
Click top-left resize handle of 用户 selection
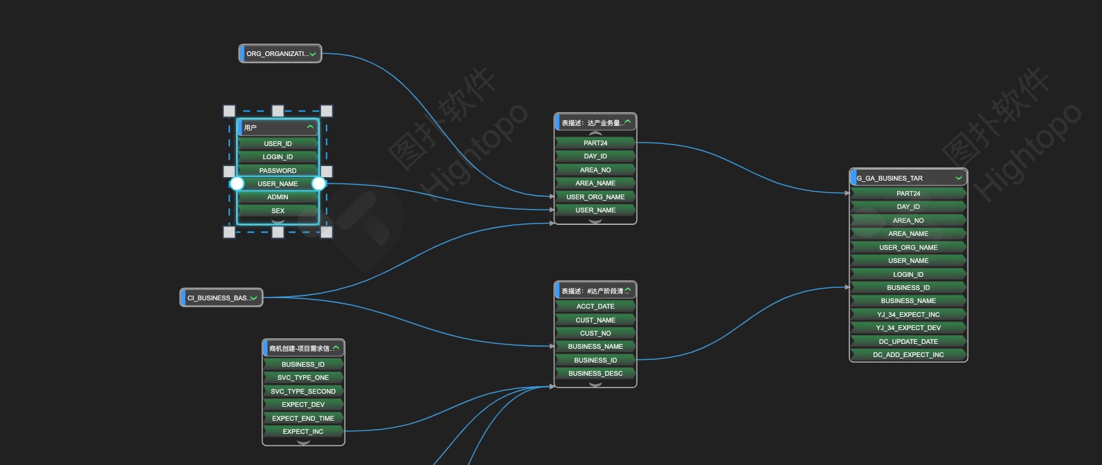coord(229,111)
